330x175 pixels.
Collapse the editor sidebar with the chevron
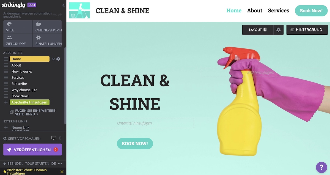(x=64, y=5)
